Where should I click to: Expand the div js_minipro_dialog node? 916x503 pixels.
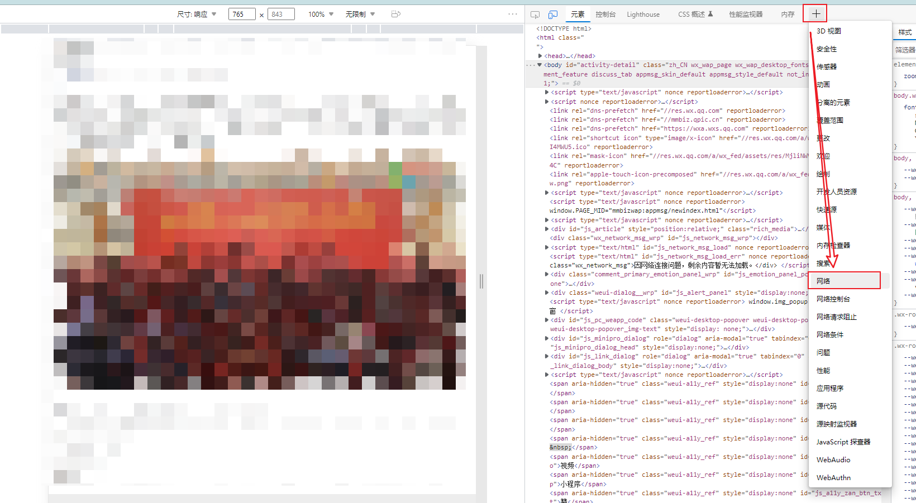tap(547, 338)
